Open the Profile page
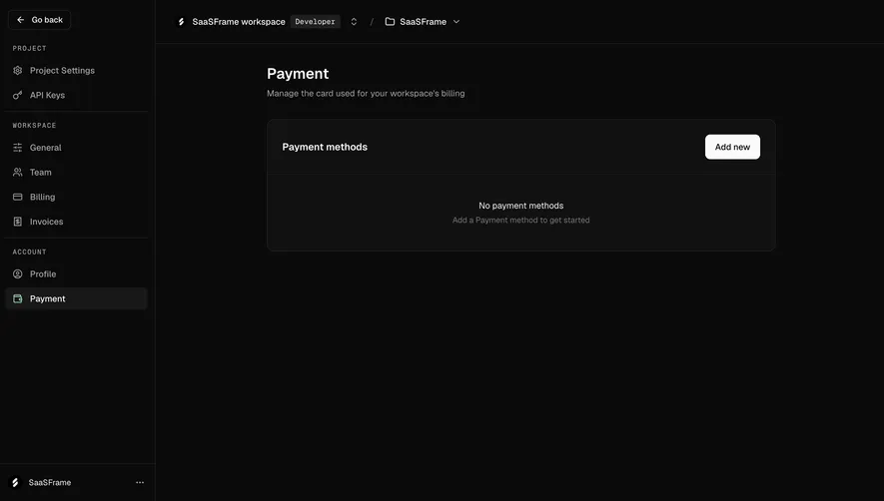Image resolution: width=884 pixels, height=501 pixels. (x=76, y=274)
